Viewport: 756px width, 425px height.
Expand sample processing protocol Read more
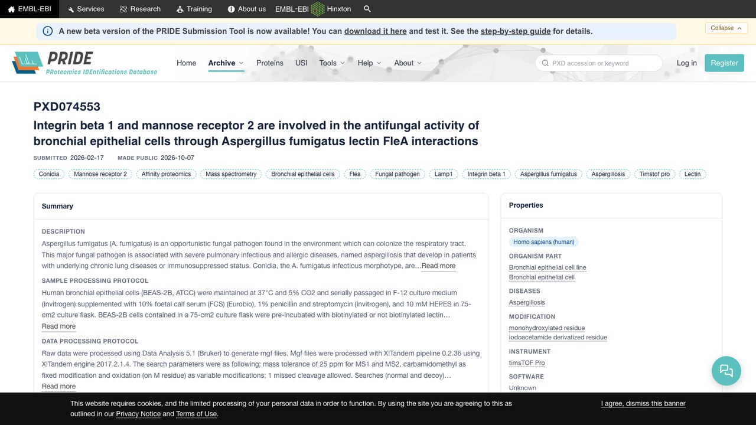58,326
